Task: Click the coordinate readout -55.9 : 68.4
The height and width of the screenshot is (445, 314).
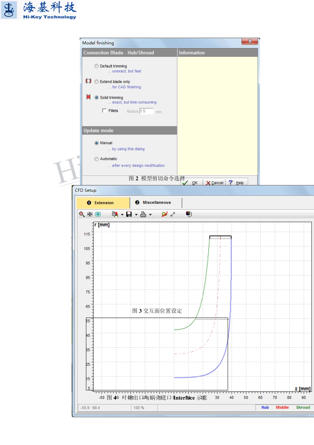Action: pos(104,408)
